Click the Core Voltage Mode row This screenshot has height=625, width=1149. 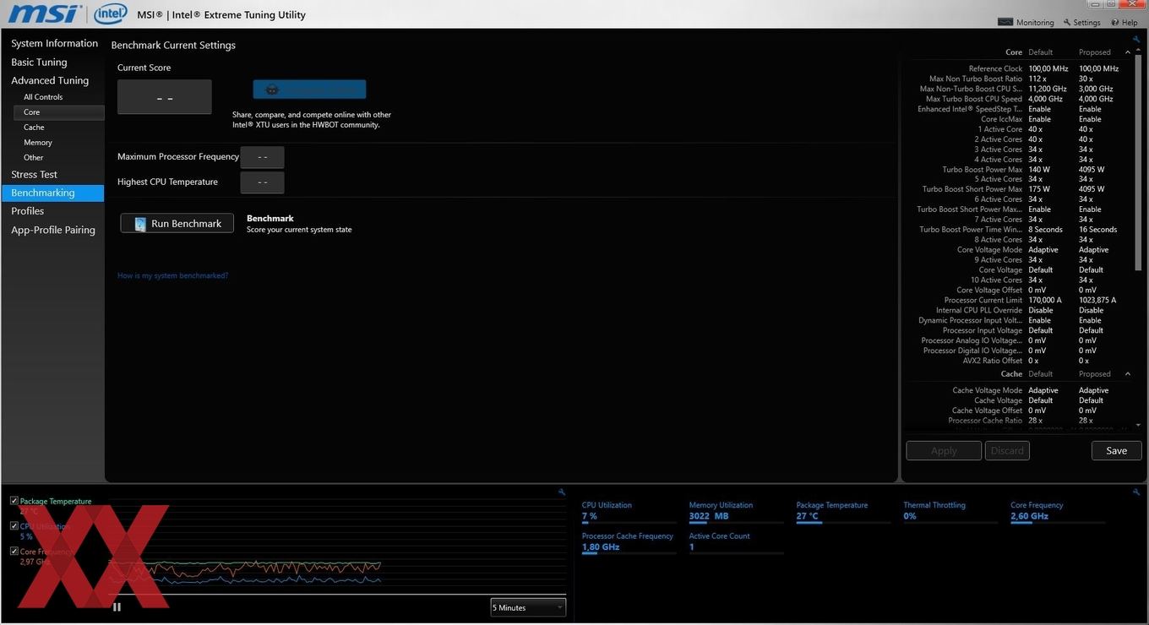point(1021,249)
